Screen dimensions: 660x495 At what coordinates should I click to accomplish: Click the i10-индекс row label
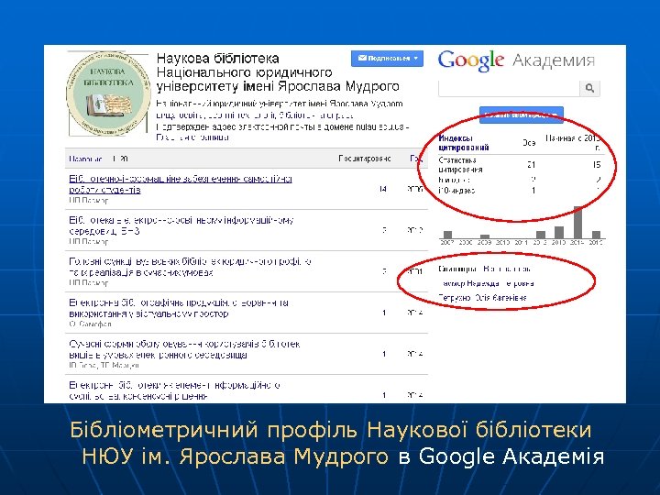click(x=456, y=191)
